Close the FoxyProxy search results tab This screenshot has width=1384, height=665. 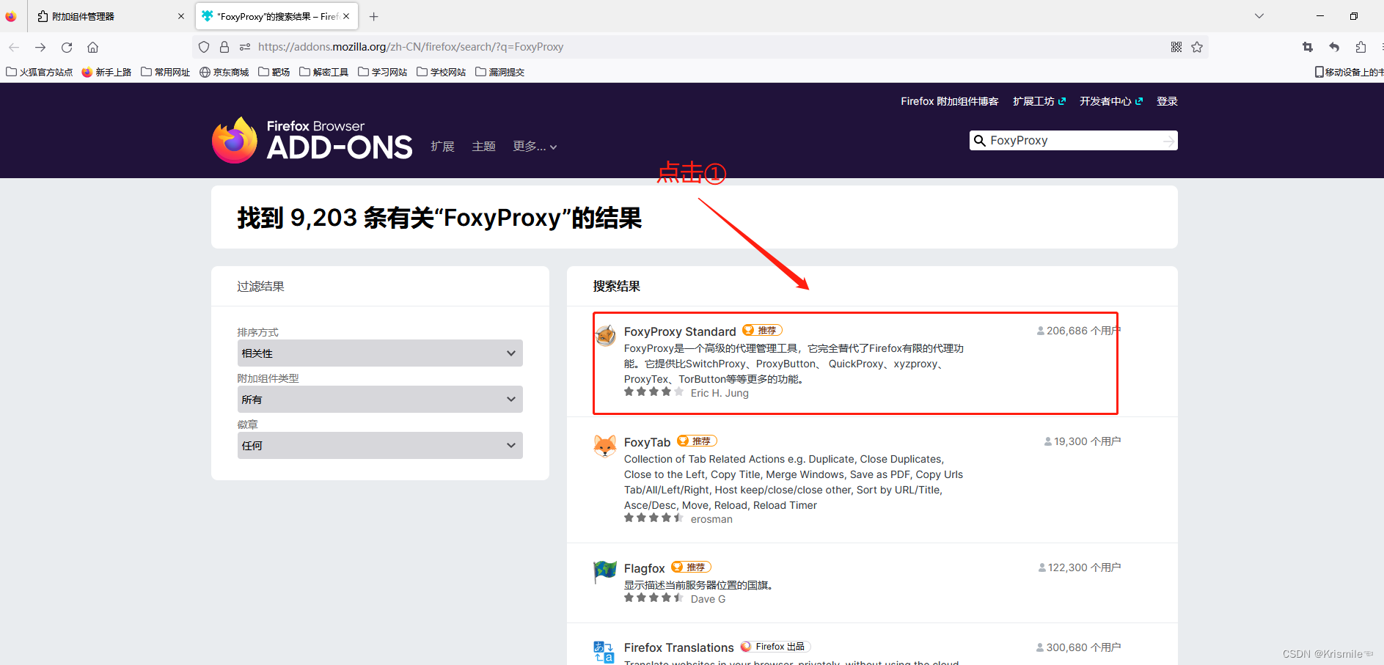pos(346,16)
